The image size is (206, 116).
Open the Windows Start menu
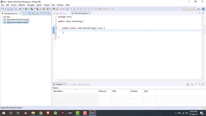click(x=4, y=113)
